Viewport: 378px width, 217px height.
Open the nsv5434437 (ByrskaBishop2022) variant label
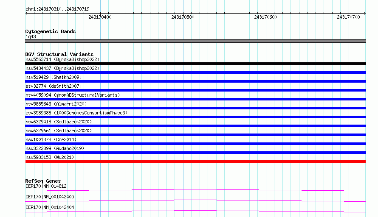coord(62,68)
